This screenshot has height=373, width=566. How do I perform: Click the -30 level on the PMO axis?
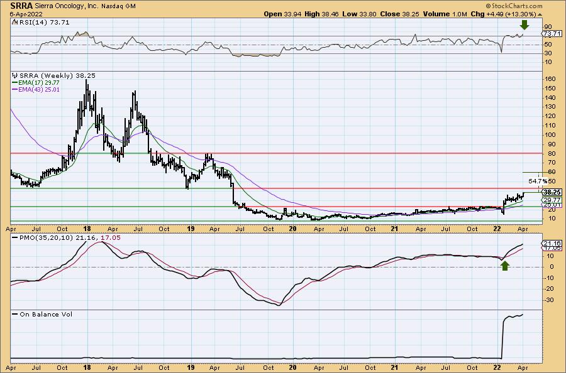pos(548,300)
